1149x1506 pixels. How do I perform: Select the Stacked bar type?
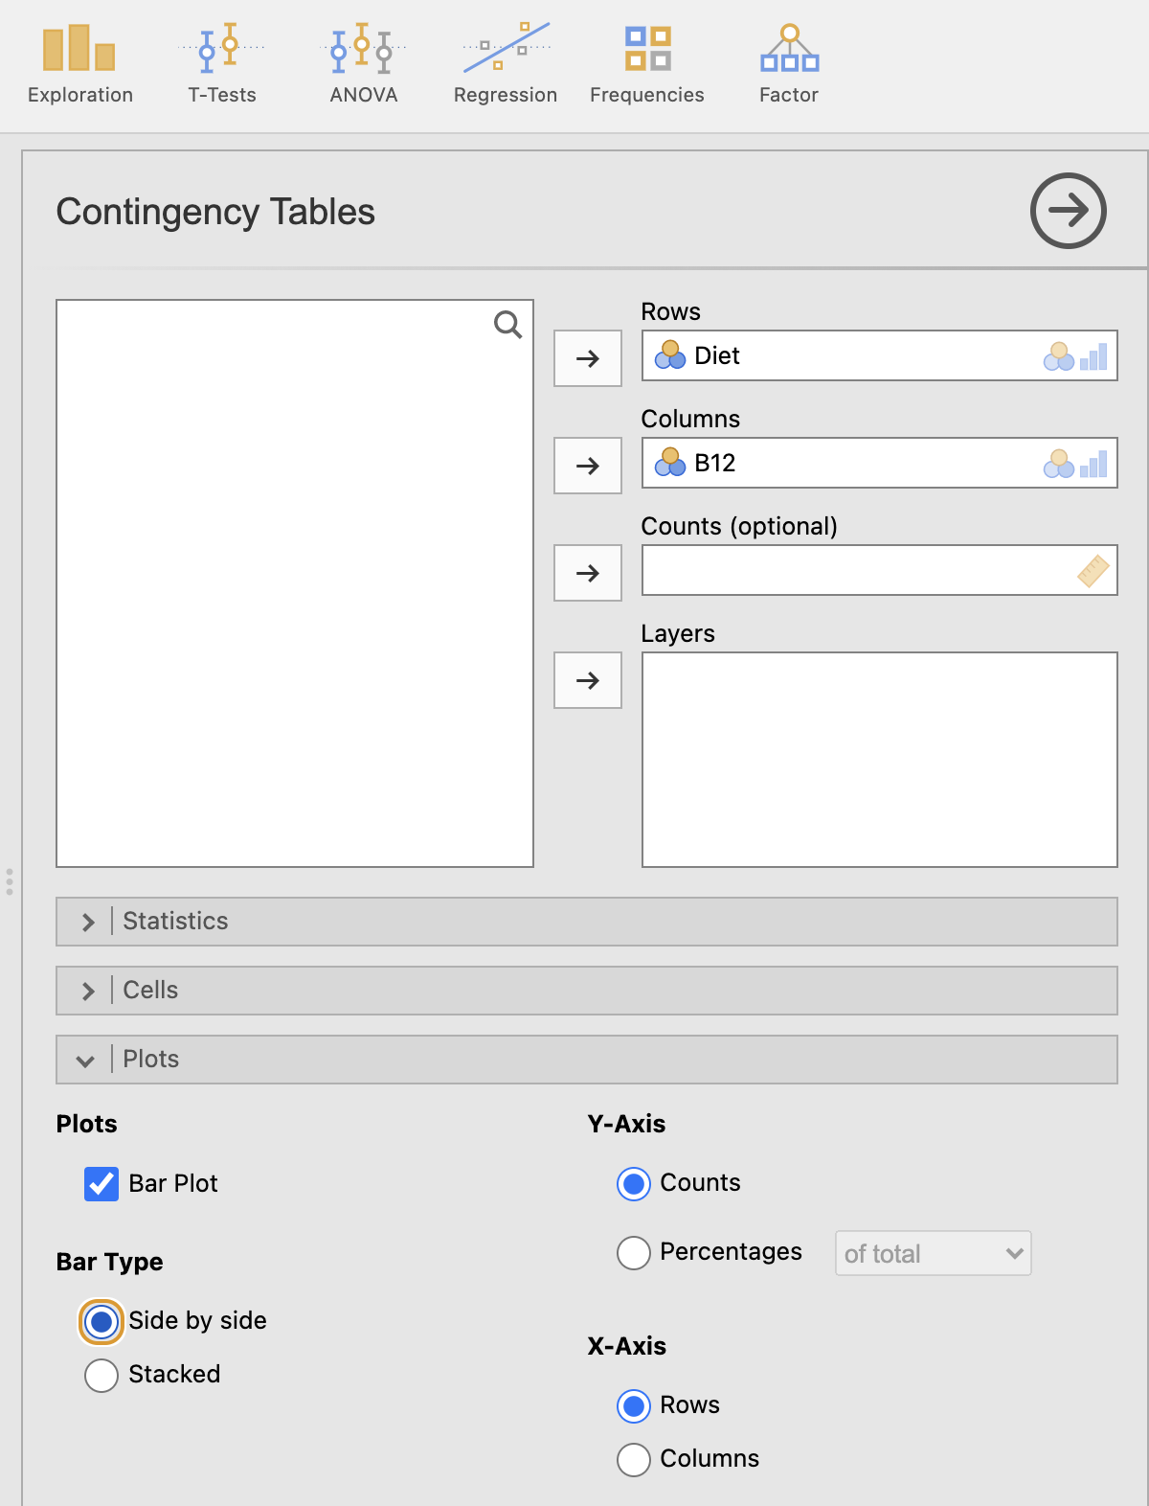click(101, 1375)
